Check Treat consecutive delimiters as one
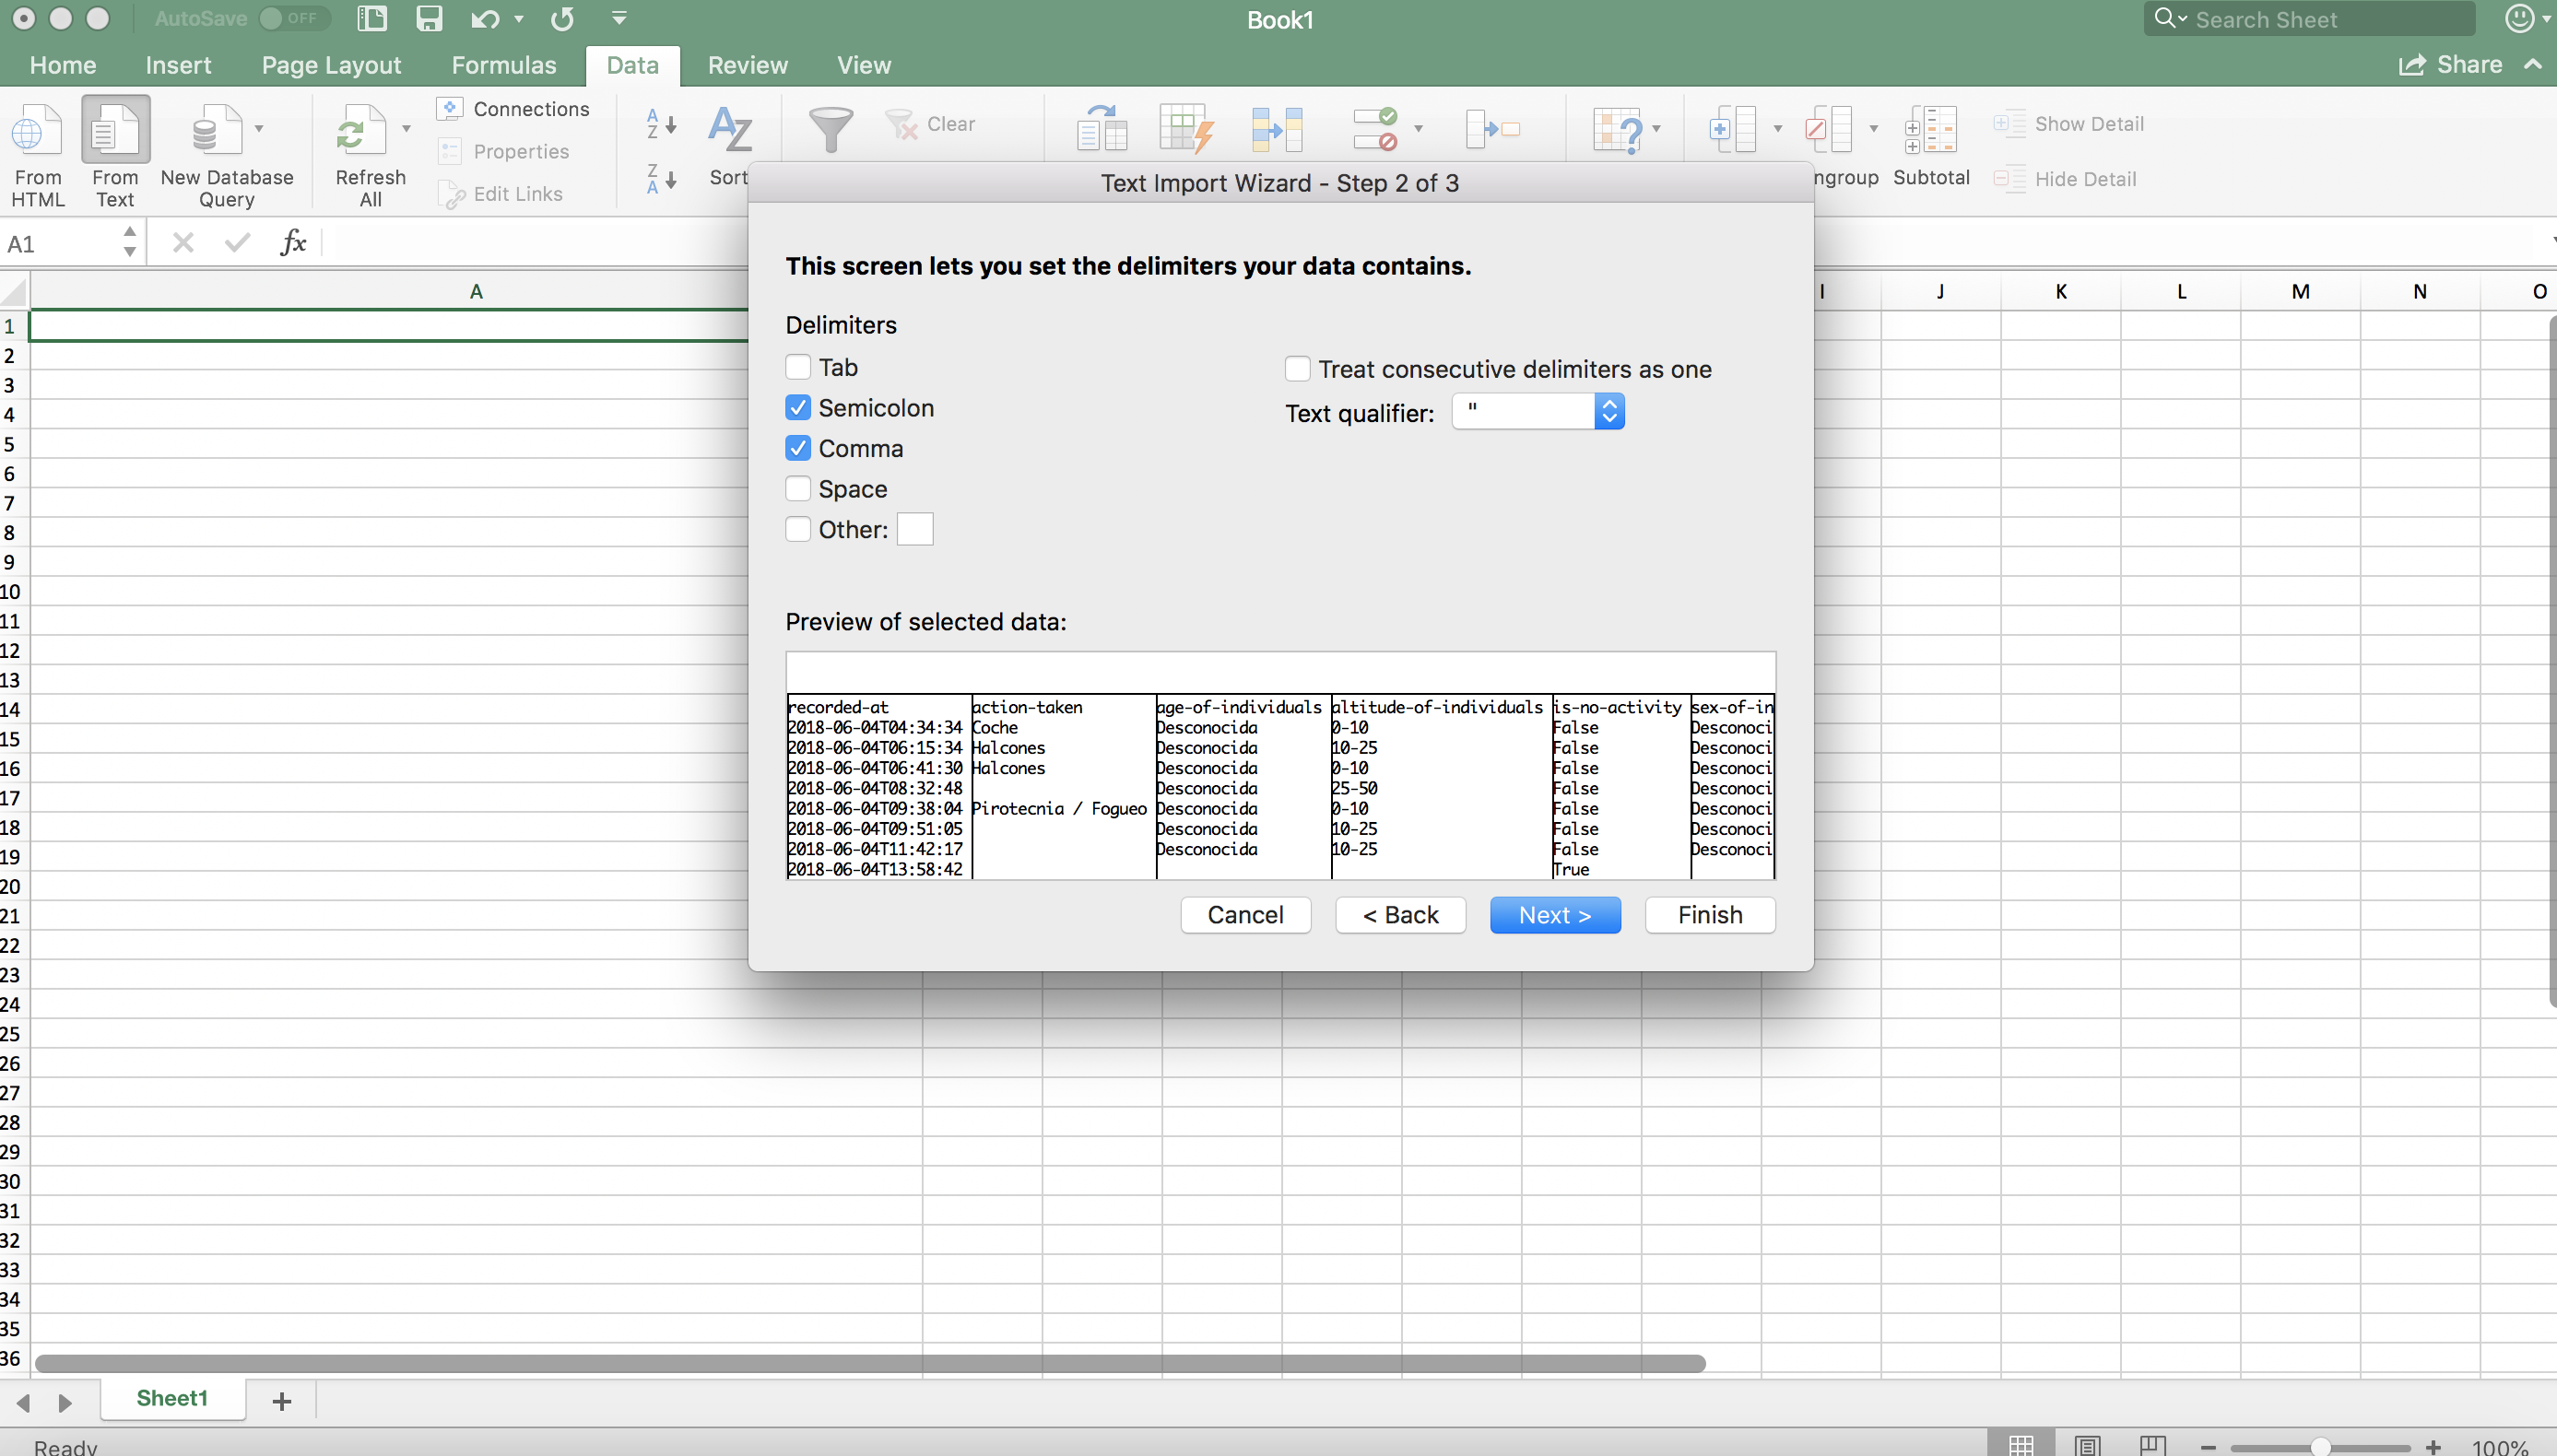 click(x=1297, y=370)
